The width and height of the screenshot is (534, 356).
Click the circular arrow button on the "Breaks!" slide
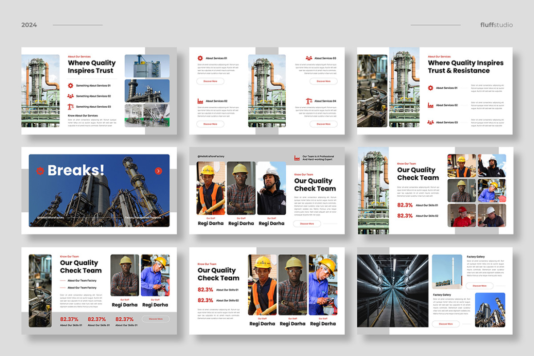tap(158, 170)
